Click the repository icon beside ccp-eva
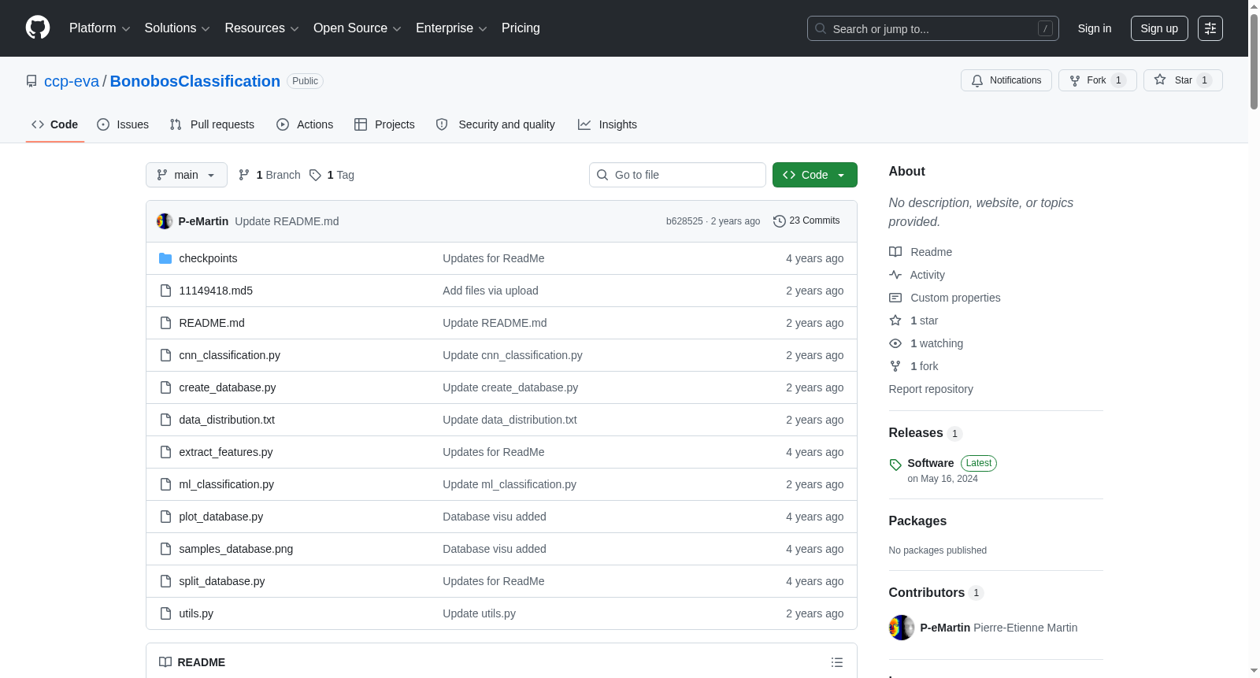The height and width of the screenshot is (678, 1260). coord(31,81)
